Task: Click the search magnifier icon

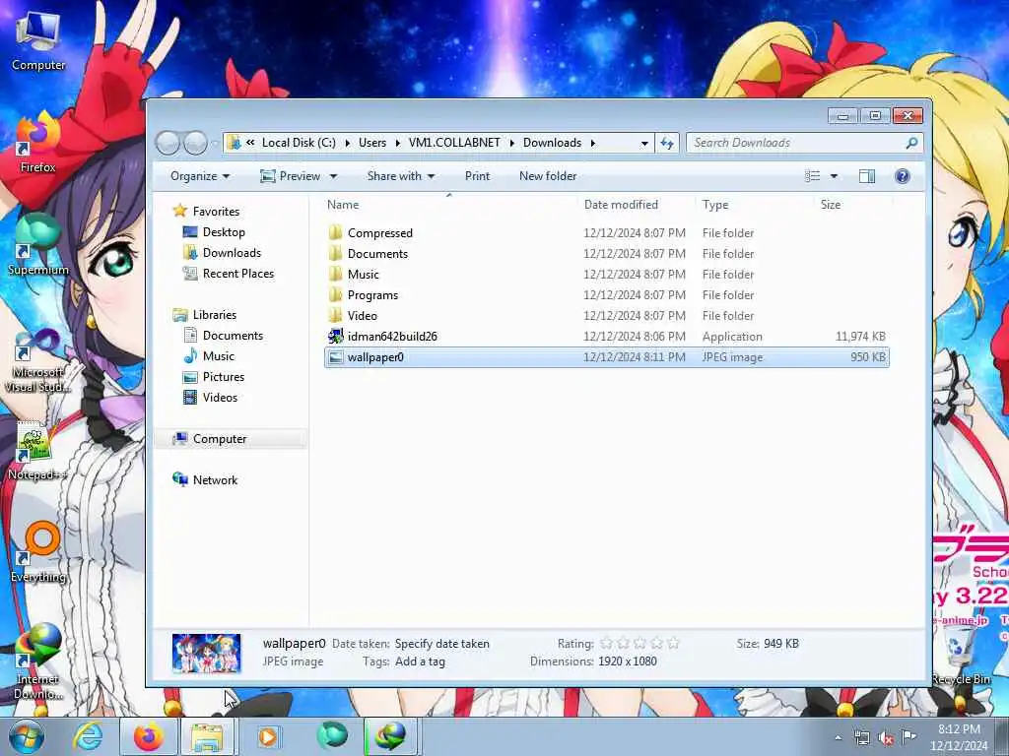Action: [x=911, y=143]
